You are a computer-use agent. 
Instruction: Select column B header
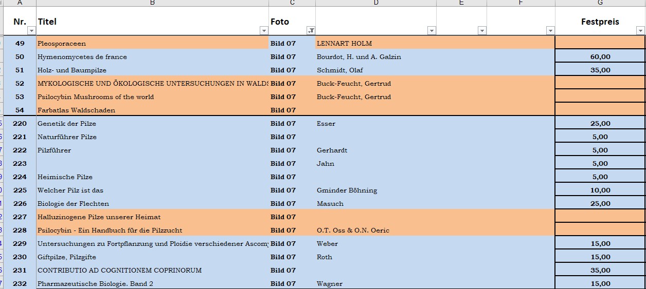tap(152, 3)
